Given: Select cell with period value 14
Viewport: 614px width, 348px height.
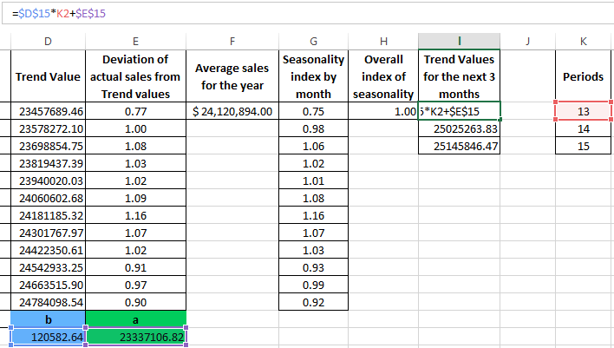Looking at the screenshot, I should click(x=584, y=129).
